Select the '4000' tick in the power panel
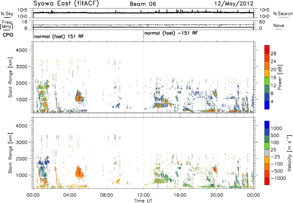 pyautogui.click(x=22, y=50)
